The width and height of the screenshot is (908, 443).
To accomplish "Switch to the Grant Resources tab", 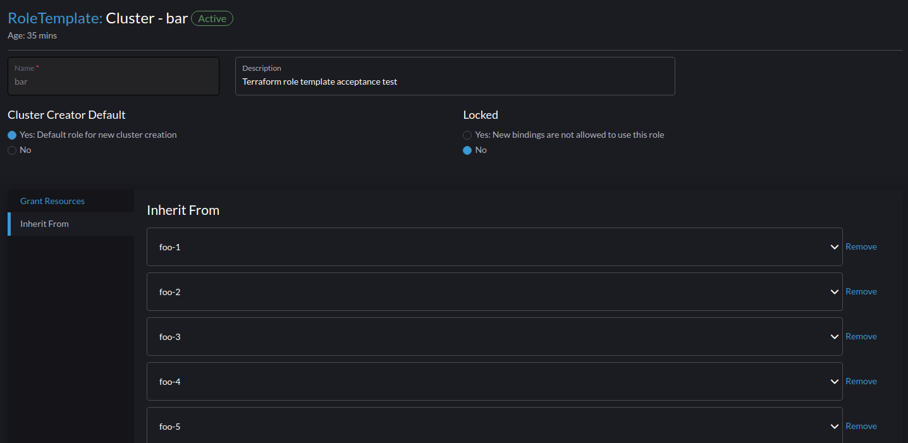I will pos(52,200).
